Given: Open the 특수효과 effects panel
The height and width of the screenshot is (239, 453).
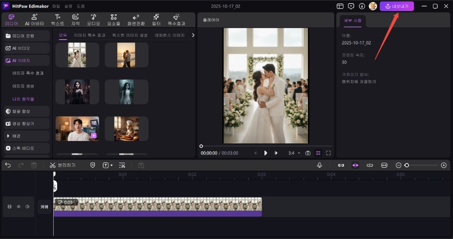Looking at the screenshot, I should coord(176,20).
